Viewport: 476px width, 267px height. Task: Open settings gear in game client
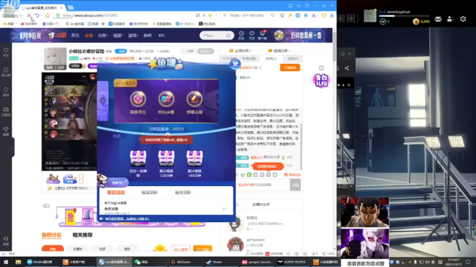point(463,19)
